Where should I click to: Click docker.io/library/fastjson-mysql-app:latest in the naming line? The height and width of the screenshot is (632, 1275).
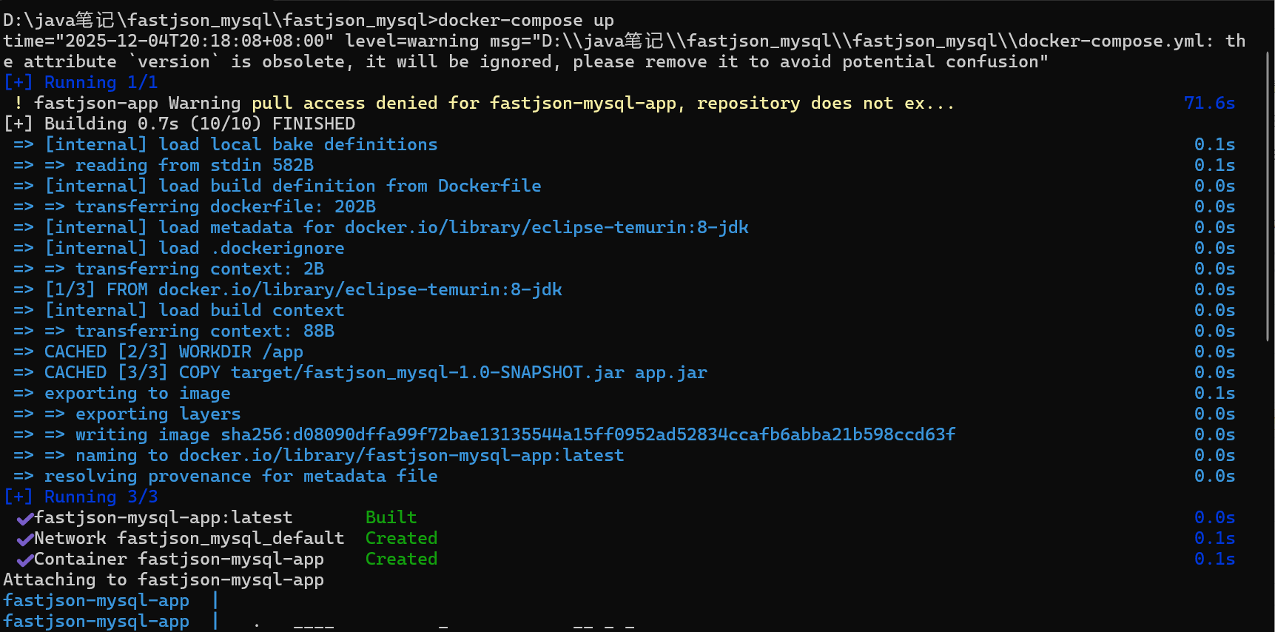coord(401,456)
